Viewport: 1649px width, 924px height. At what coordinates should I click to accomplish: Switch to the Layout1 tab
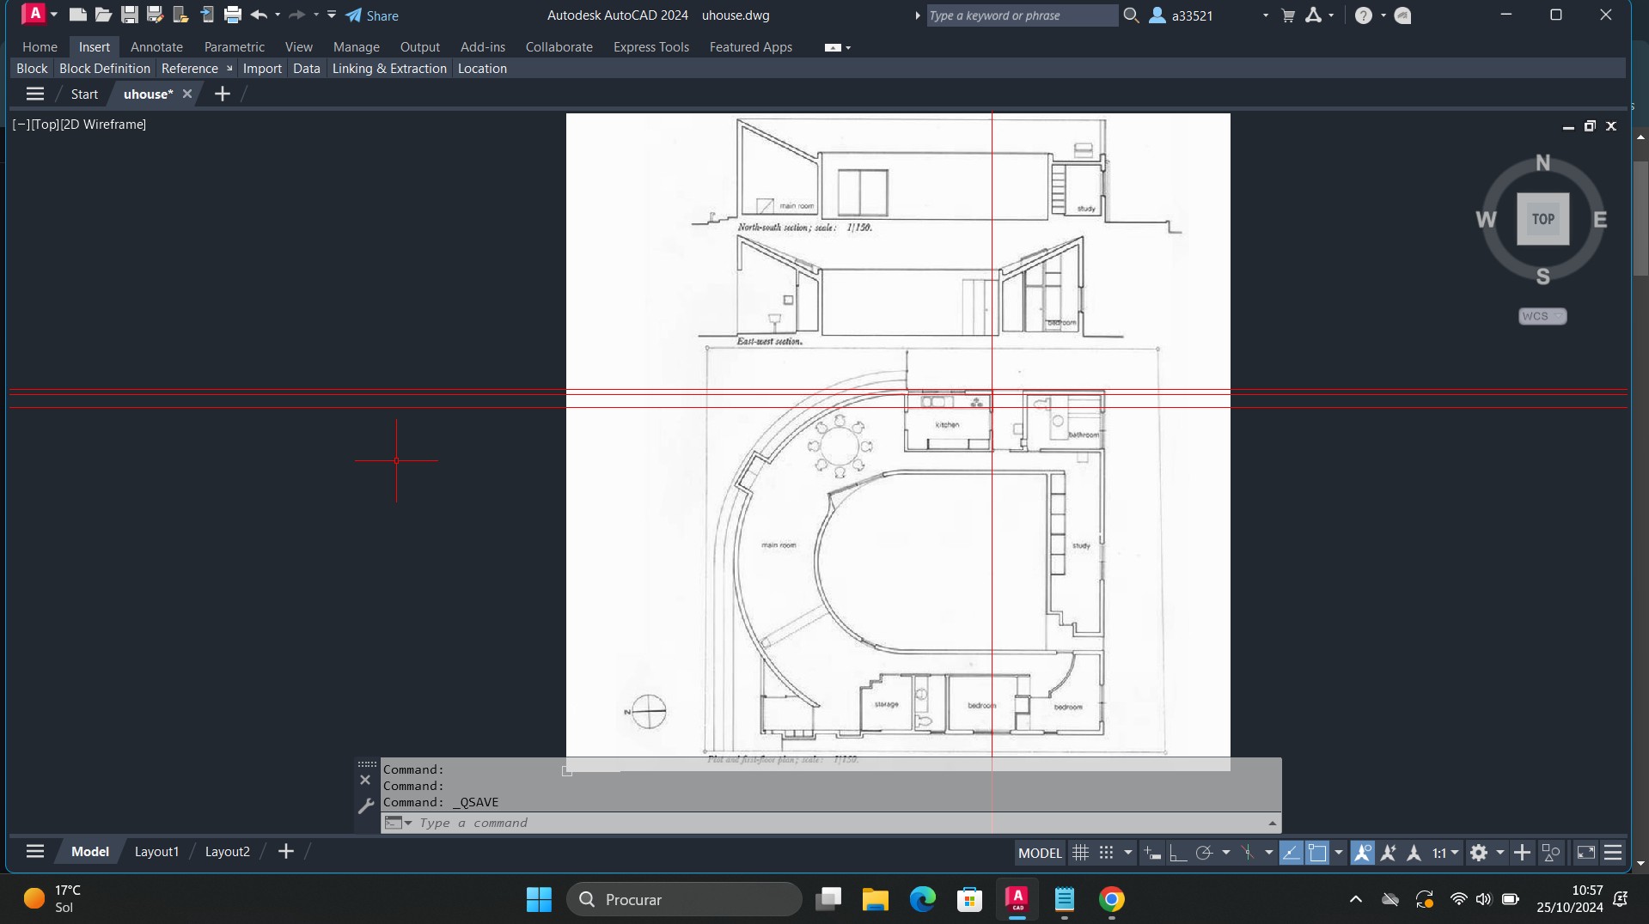pyautogui.click(x=156, y=851)
